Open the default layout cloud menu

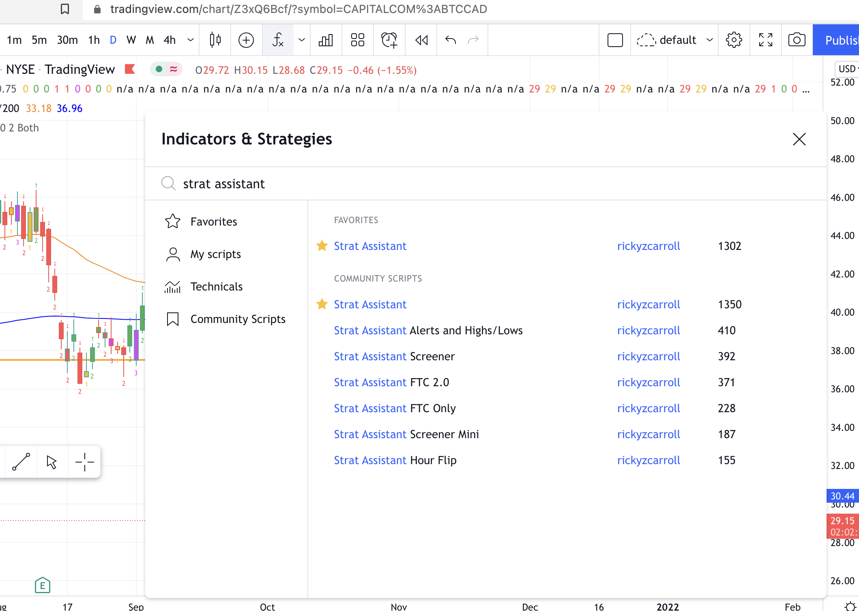pyautogui.click(x=675, y=40)
